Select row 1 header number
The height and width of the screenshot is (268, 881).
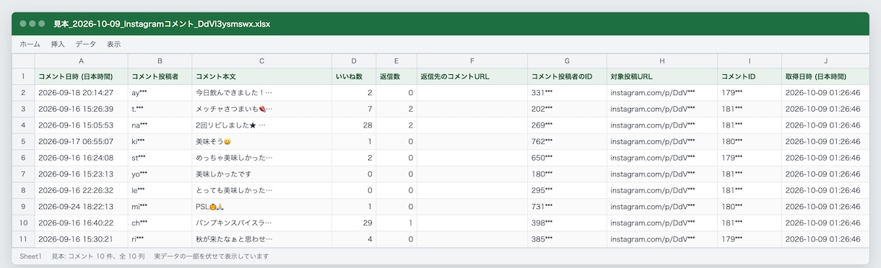click(23, 76)
